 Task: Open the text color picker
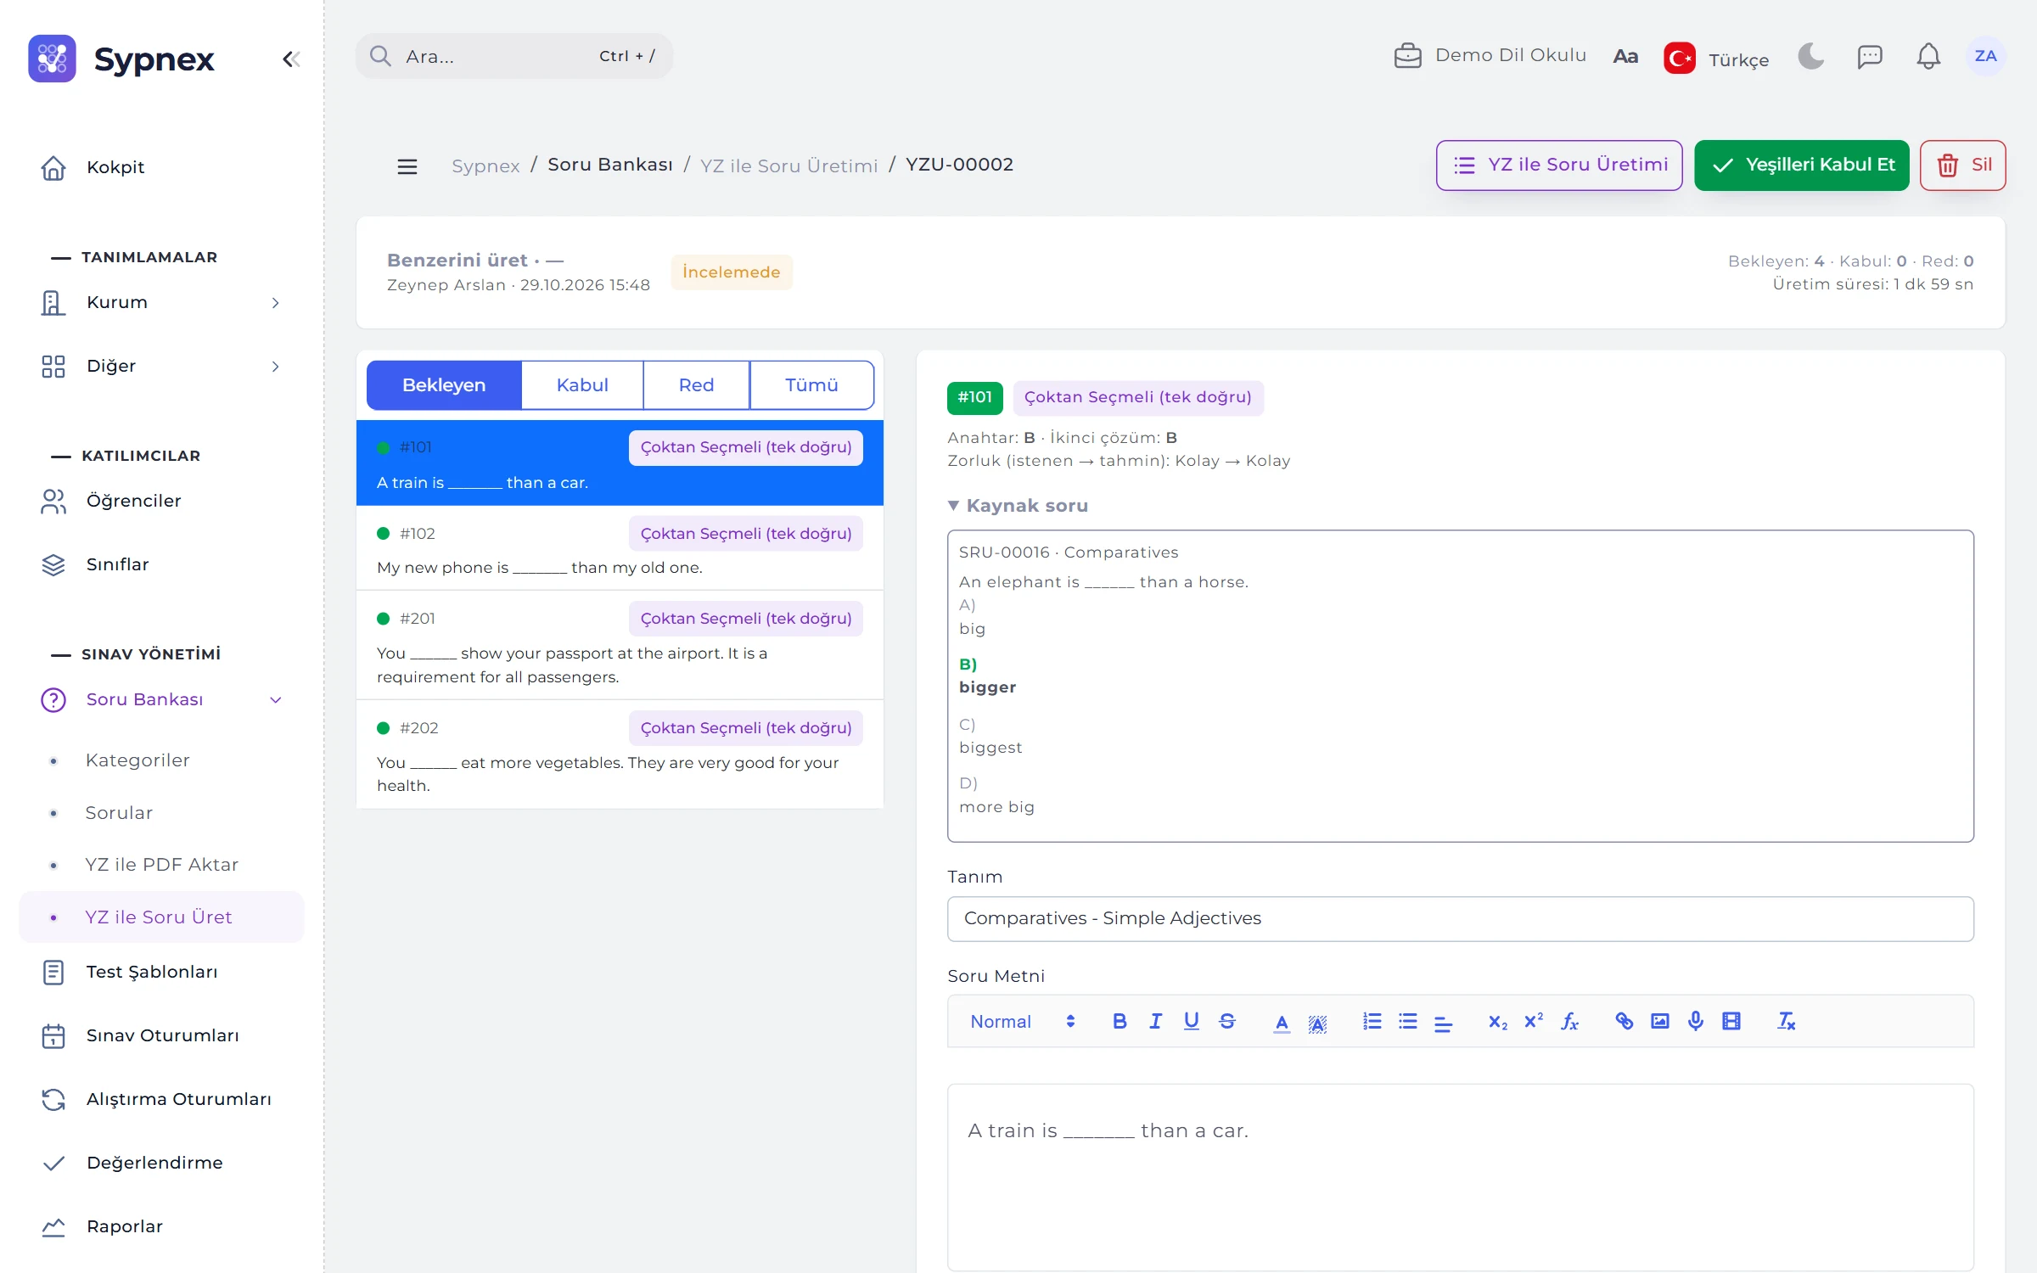pyautogui.click(x=1282, y=1021)
